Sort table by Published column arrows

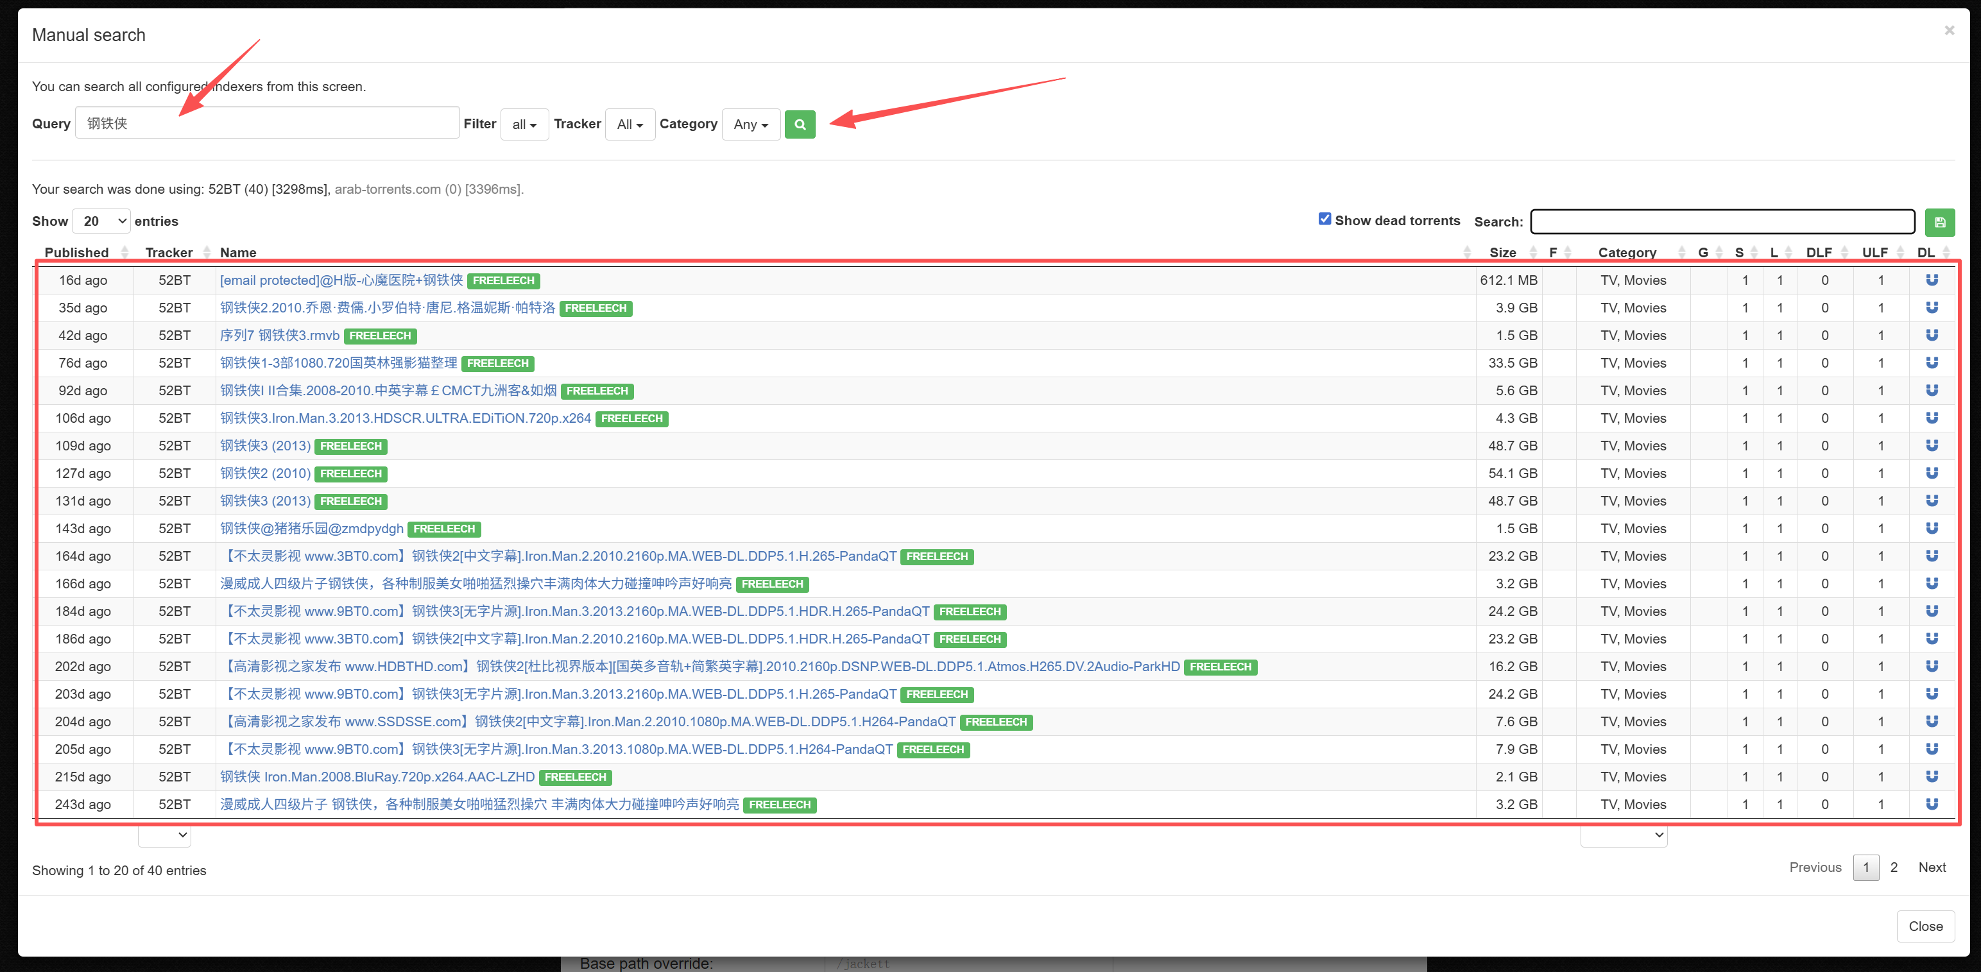(124, 252)
